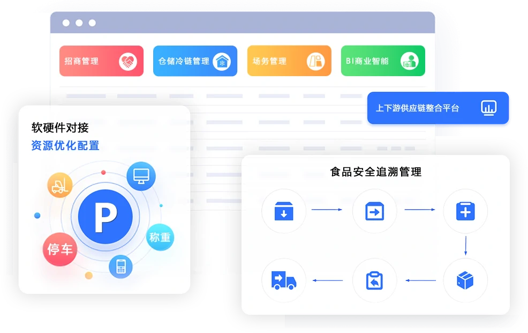528x333 pixels.
Task: Click the clipboard return arrow icon
Action: tap(374, 280)
